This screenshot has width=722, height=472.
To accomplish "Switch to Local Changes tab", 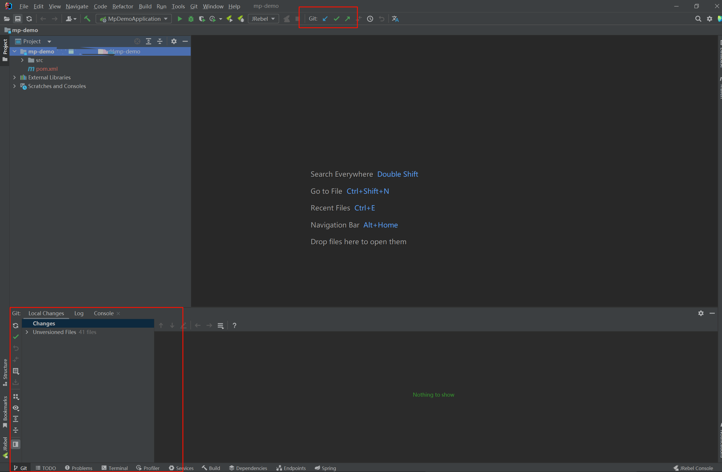I will [46, 313].
